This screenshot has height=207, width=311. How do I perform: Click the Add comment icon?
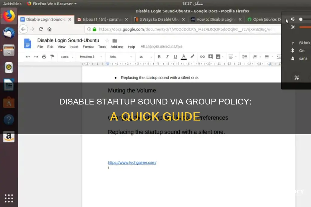210,57
